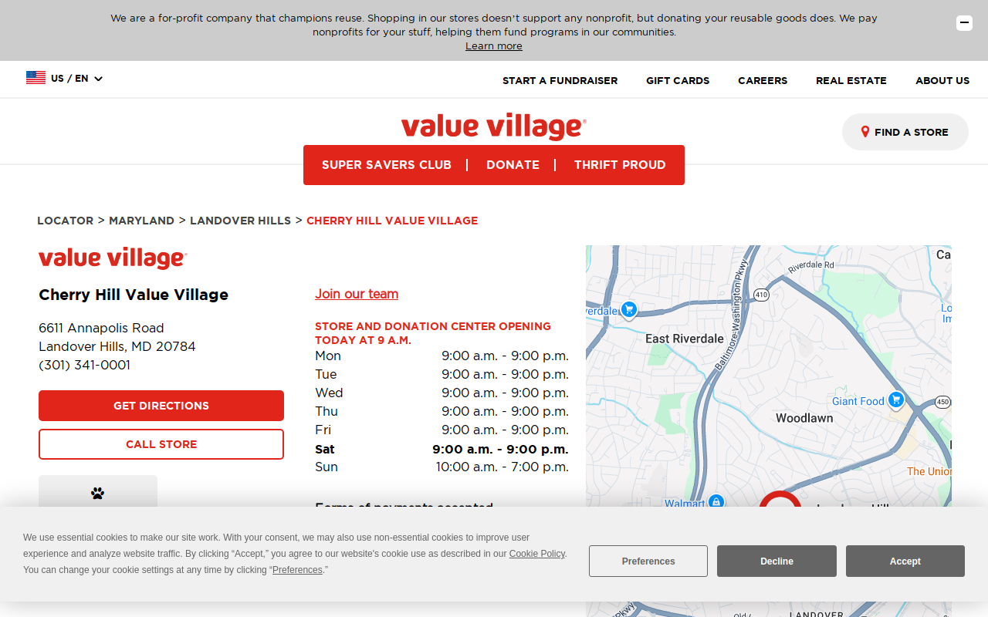Open the Thrift Proud tab
This screenshot has width=988, height=617.
coord(620,165)
